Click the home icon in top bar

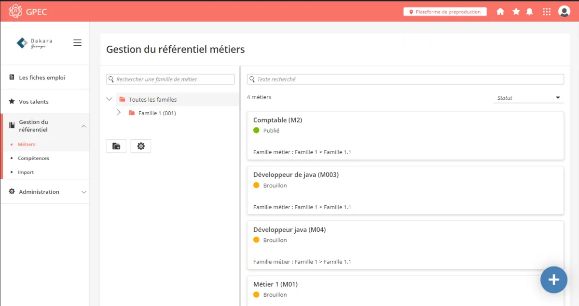[500, 12]
